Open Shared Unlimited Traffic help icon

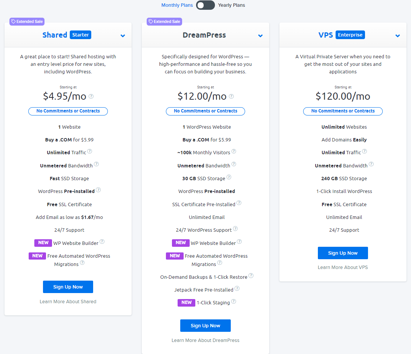click(90, 151)
